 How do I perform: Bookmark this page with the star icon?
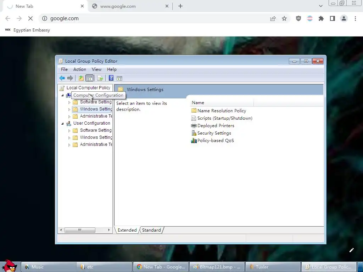284,18
